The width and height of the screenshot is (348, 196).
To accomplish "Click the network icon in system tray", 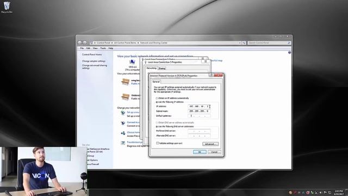I will click(x=330, y=192).
